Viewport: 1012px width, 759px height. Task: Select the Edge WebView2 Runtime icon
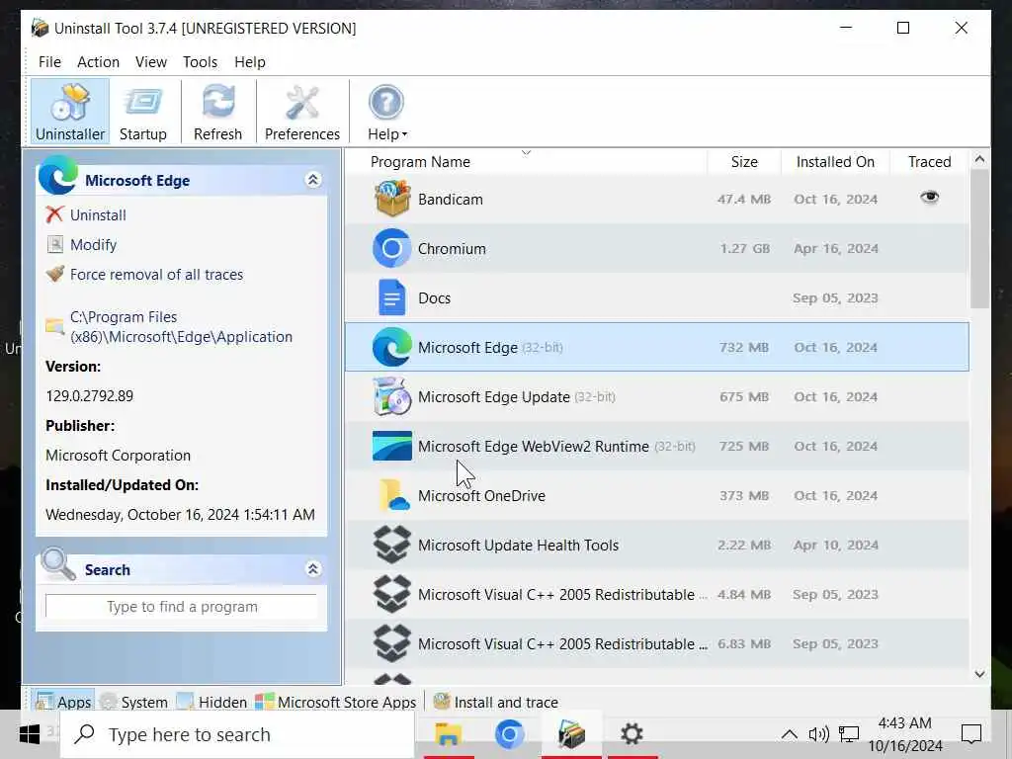[x=391, y=446]
